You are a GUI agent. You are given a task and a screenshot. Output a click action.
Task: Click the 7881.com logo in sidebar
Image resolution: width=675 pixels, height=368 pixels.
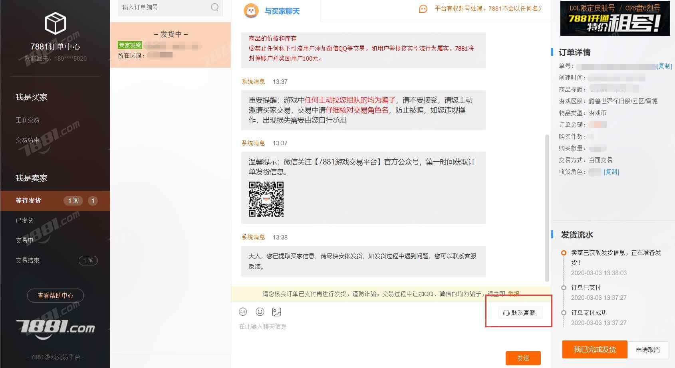tap(55, 328)
